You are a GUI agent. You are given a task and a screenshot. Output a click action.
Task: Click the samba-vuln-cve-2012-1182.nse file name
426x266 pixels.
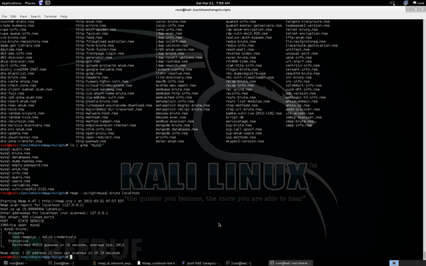pyautogui.click(x=254, y=113)
